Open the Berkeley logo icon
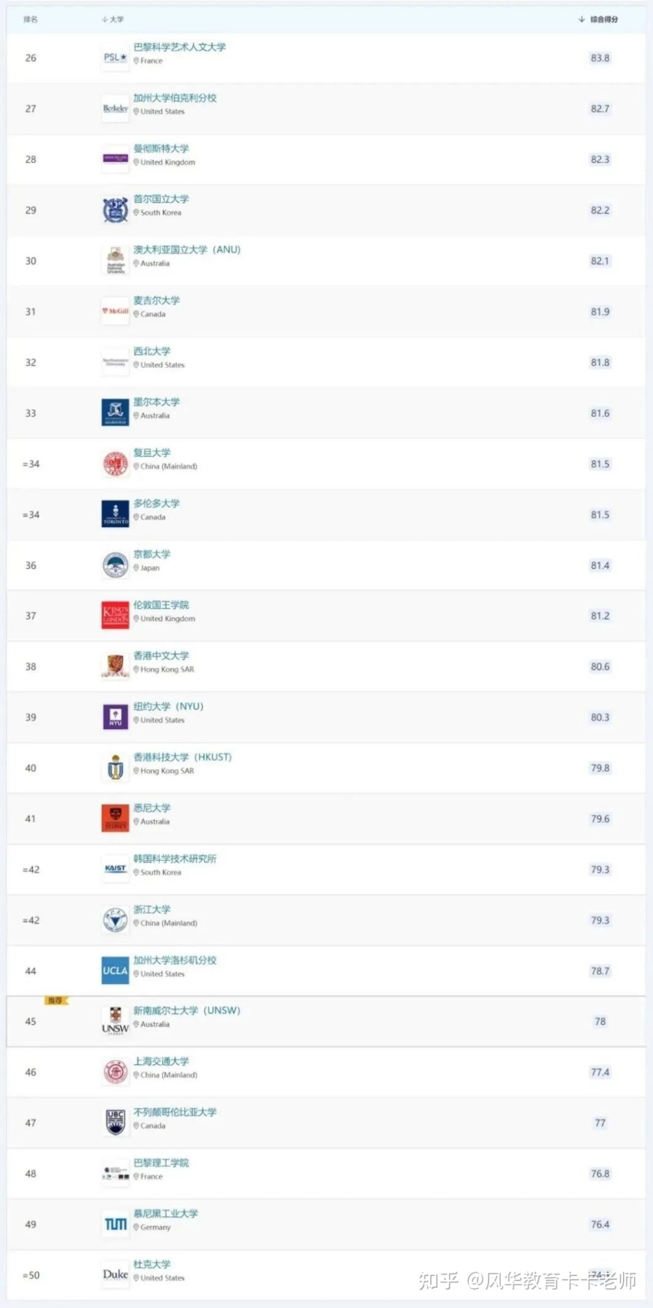The height and width of the screenshot is (1308, 653). tap(116, 108)
